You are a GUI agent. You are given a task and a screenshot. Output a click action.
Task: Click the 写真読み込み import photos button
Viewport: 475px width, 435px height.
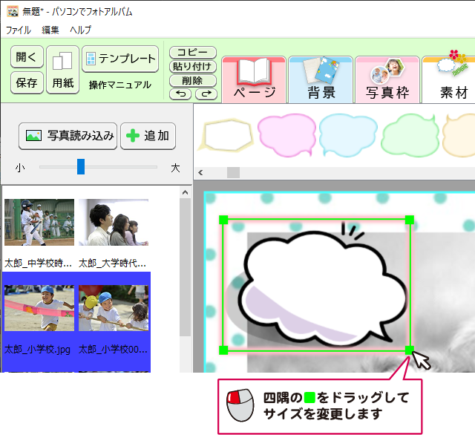(x=68, y=136)
